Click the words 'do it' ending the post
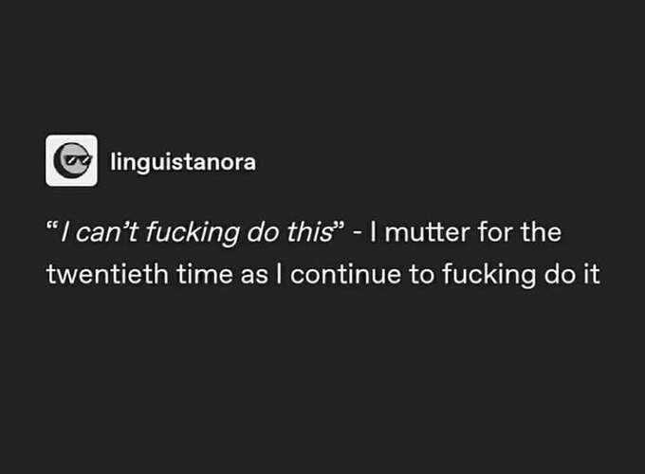645x474 pixels. tap(572, 274)
